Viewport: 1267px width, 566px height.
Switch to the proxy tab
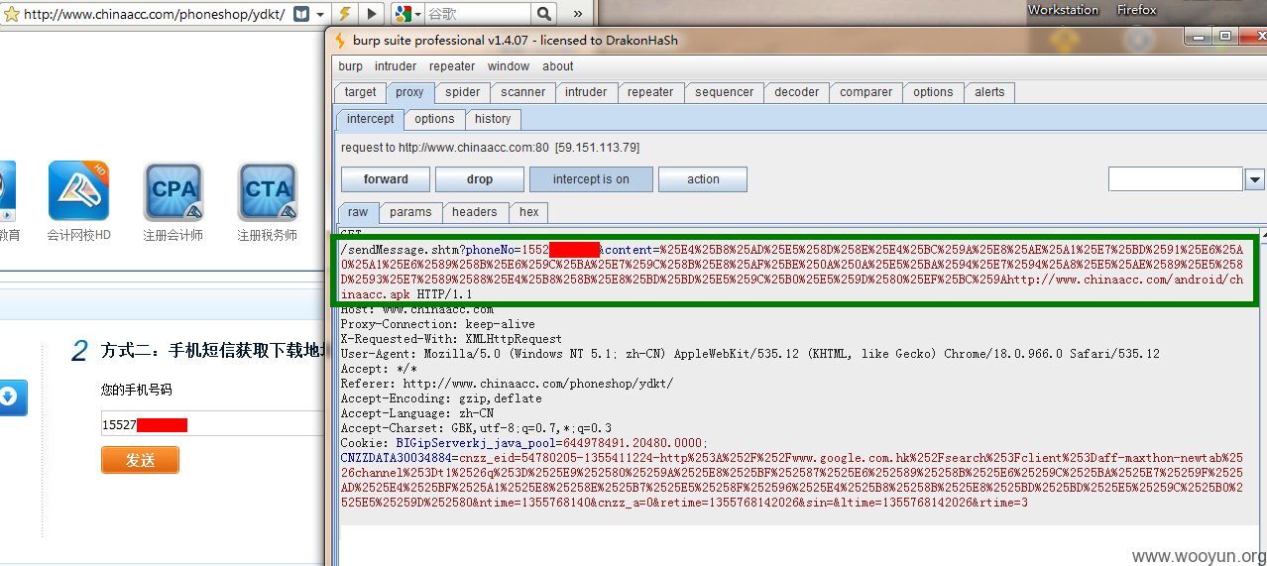[409, 92]
